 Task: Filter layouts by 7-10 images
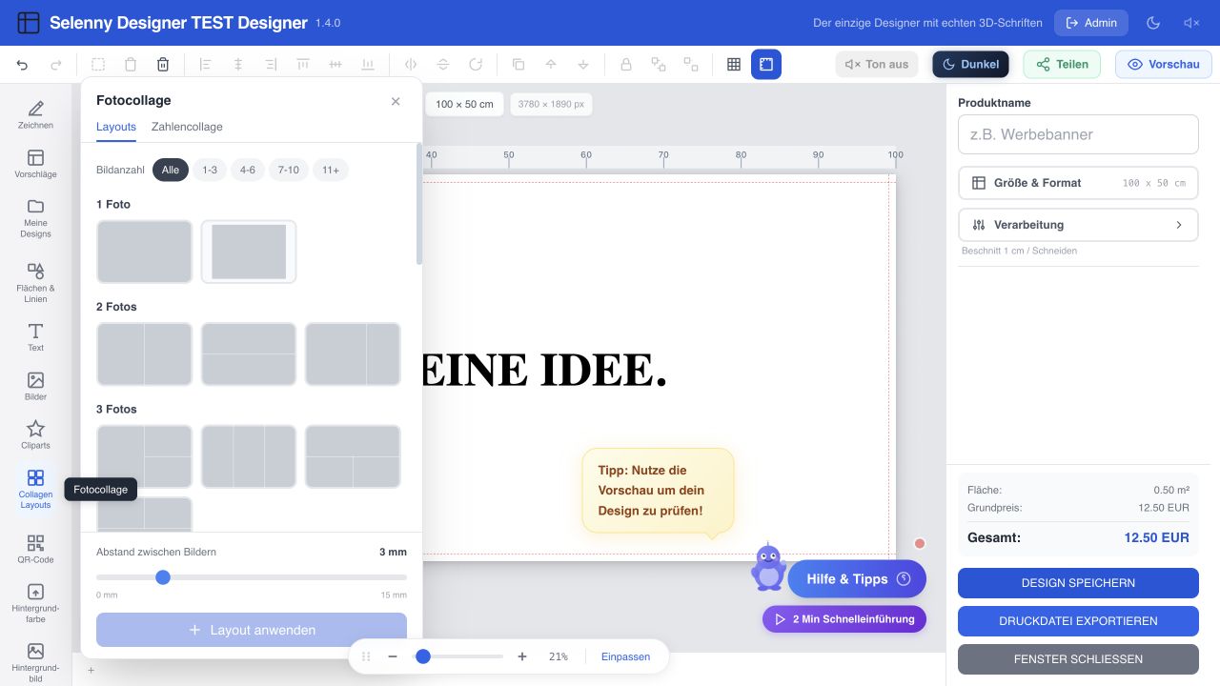tap(289, 170)
